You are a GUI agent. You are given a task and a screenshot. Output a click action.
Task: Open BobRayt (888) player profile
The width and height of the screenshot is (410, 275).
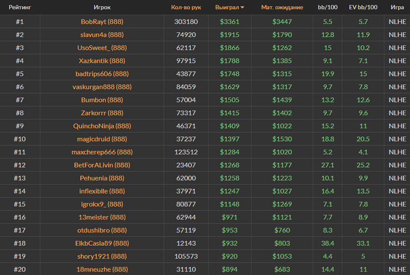(102, 22)
